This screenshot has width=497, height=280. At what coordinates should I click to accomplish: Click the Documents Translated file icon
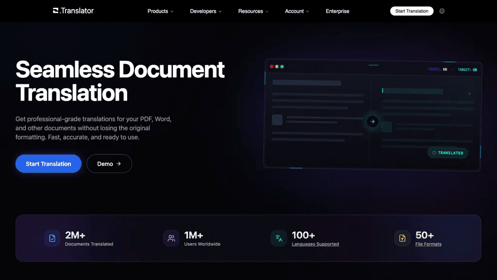(x=52, y=238)
